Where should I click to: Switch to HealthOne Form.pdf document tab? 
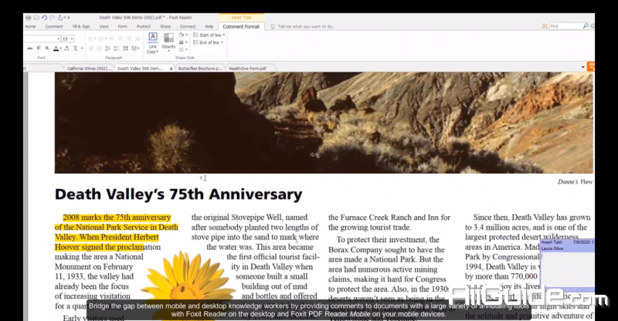click(x=248, y=68)
